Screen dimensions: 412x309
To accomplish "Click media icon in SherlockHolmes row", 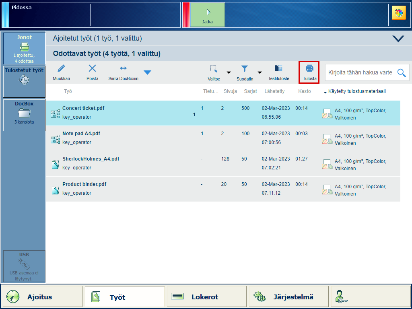I will click(x=328, y=165).
